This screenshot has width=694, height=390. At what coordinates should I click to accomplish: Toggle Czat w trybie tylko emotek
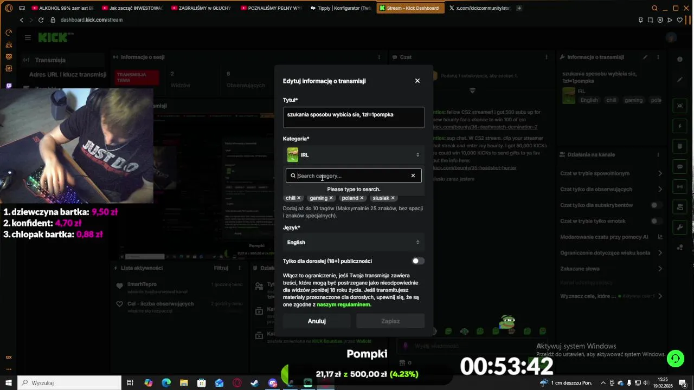coord(657,221)
